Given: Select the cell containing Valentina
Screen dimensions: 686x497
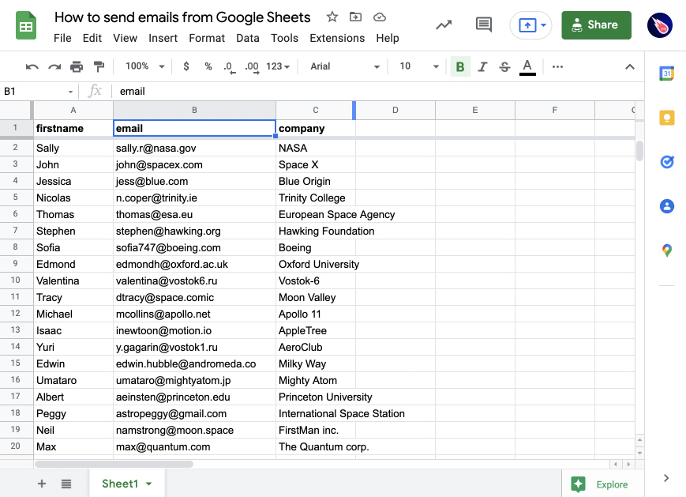Looking at the screenshot, I should pyautogui.click(x=73, y=281).
